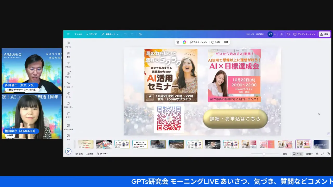Open the KT user avatar
The height and width of the screenshot is (187, 333).
tap(270, 34)
